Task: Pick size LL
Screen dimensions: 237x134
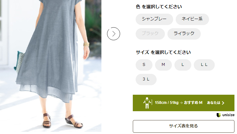Action: click(204, 65)
